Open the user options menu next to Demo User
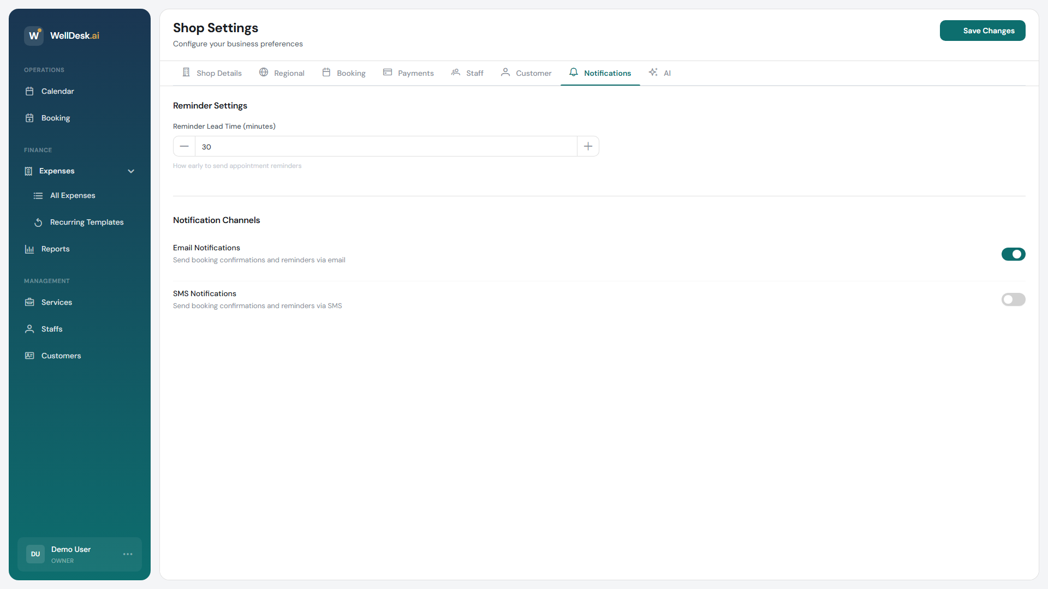The height and width of the screenshot is (589, 1048). [128, 554]
